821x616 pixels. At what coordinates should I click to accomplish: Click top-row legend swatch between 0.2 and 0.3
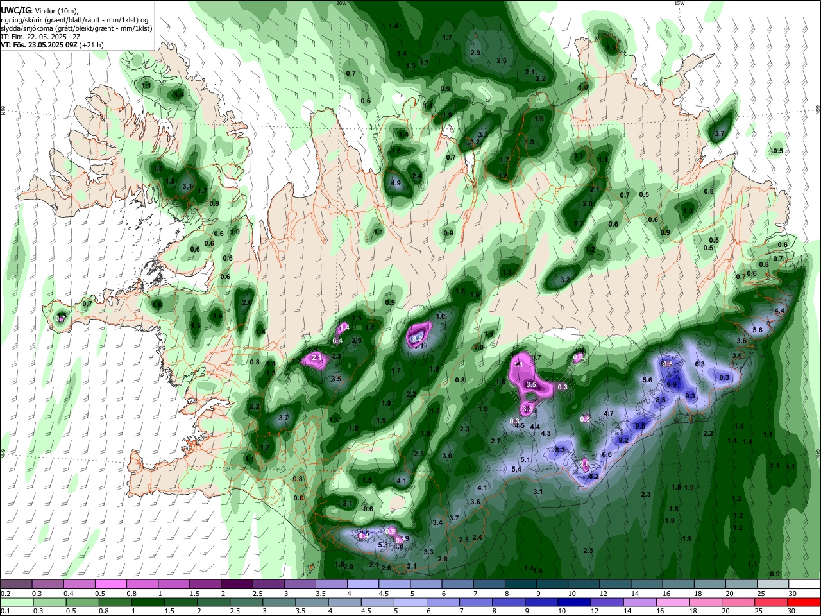click(x=16, y=585)
